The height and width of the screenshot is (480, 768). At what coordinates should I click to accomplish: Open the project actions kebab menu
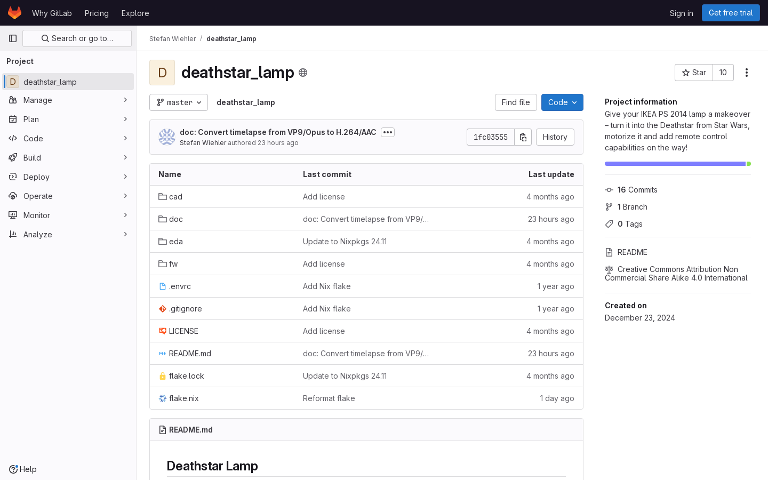tap(747, 73)
